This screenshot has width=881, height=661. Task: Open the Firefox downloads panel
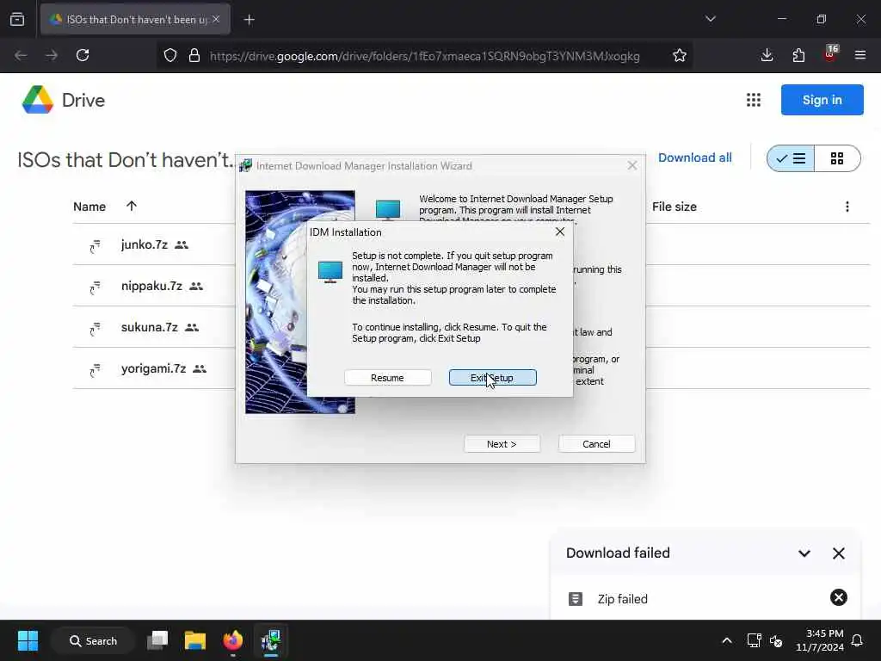click(767, 55)
